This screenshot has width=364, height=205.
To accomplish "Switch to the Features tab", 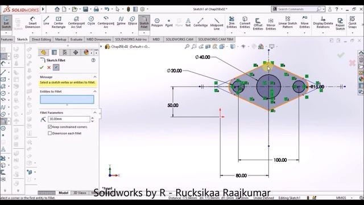I will [7, 39].
